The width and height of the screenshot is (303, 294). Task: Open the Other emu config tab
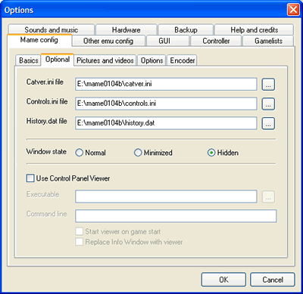click(108, 41)
